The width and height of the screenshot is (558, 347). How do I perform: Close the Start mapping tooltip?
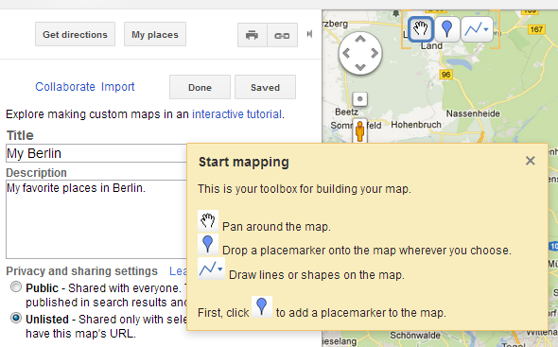[x=531, y=161]
